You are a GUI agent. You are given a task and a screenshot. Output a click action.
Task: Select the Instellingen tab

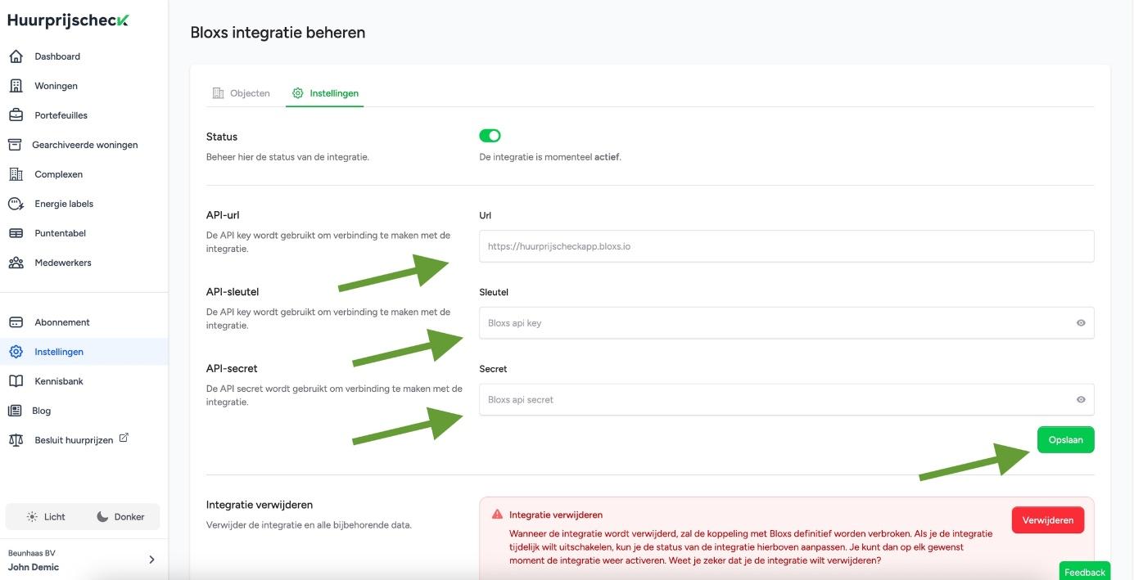click(x=325, y=93)
